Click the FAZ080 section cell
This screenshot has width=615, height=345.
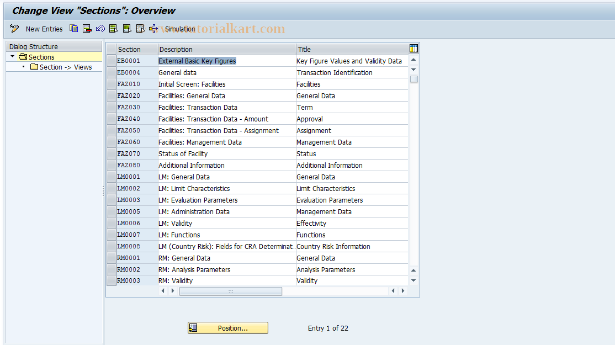coord(137,166)
